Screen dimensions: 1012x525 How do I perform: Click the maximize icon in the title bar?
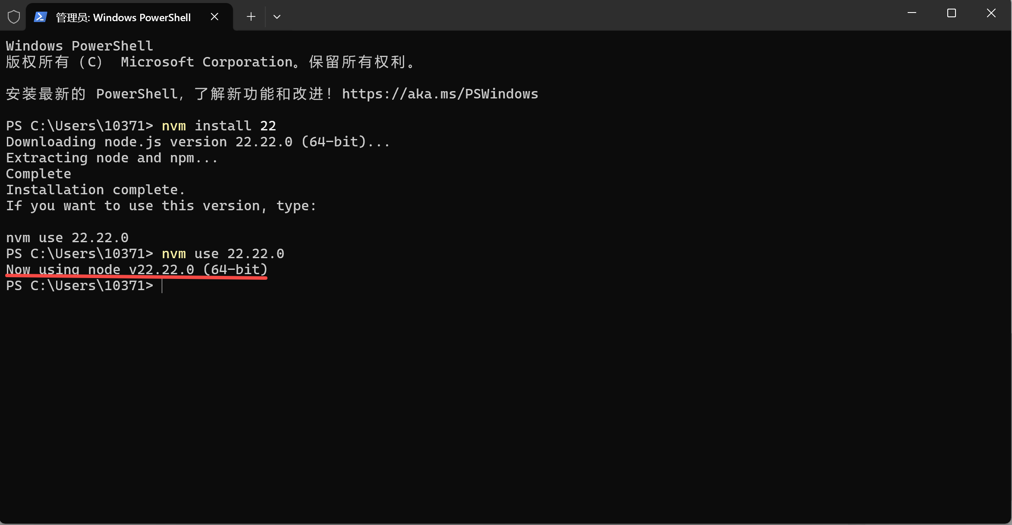951,13
